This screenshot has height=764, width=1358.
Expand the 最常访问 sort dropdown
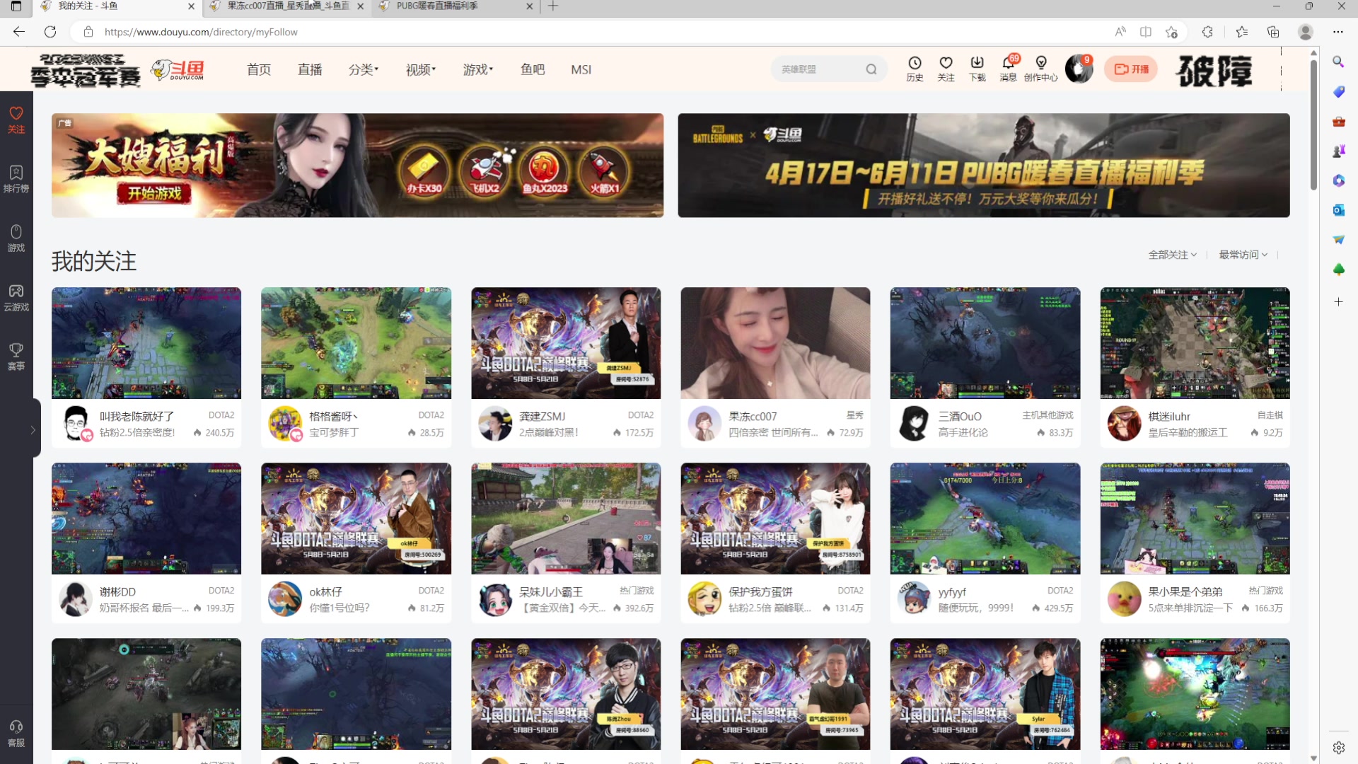(1243, 255)
